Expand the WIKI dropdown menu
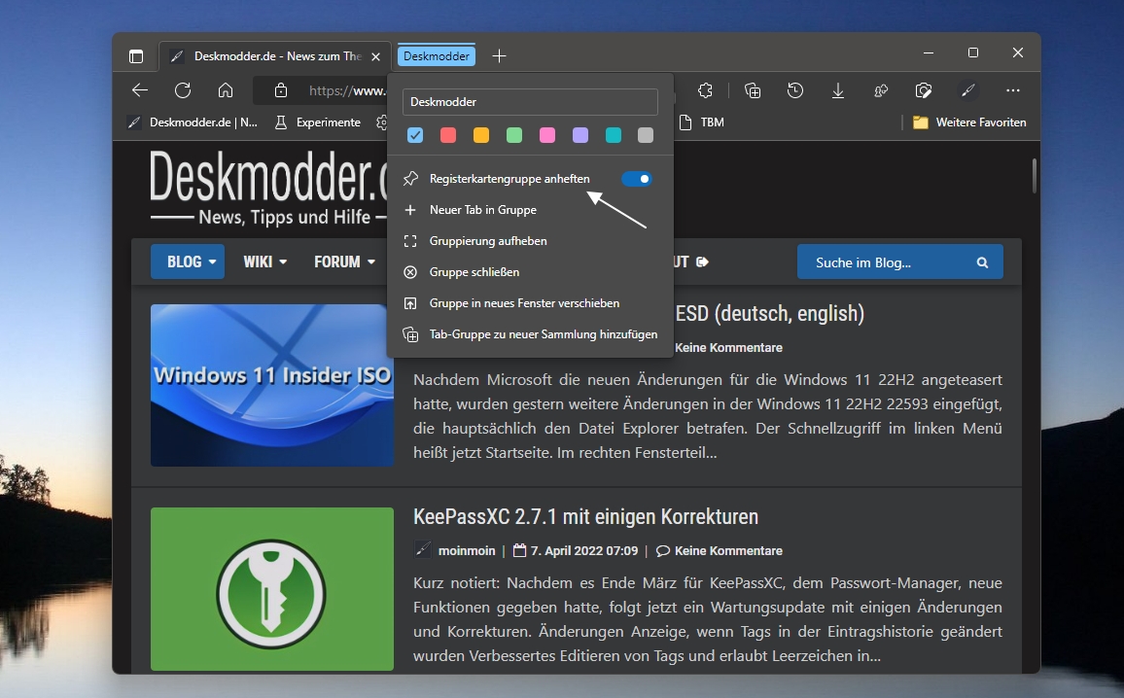Image resolution: width=1124 pixels, height=698 pixels. pyautogui.click(x=264, y=262)
